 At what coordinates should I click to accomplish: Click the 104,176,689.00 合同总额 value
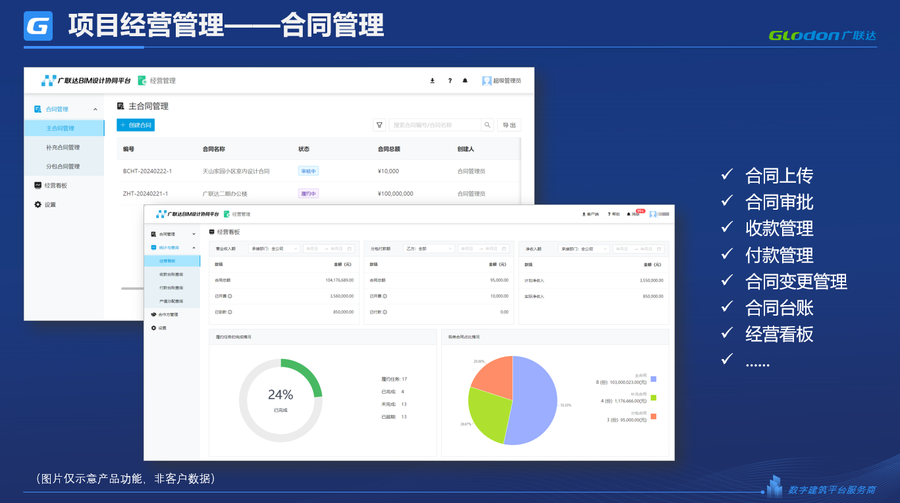[340, 280]
